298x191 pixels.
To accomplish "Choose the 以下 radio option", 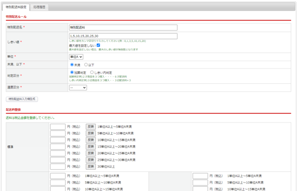I will tap(85, 65).
